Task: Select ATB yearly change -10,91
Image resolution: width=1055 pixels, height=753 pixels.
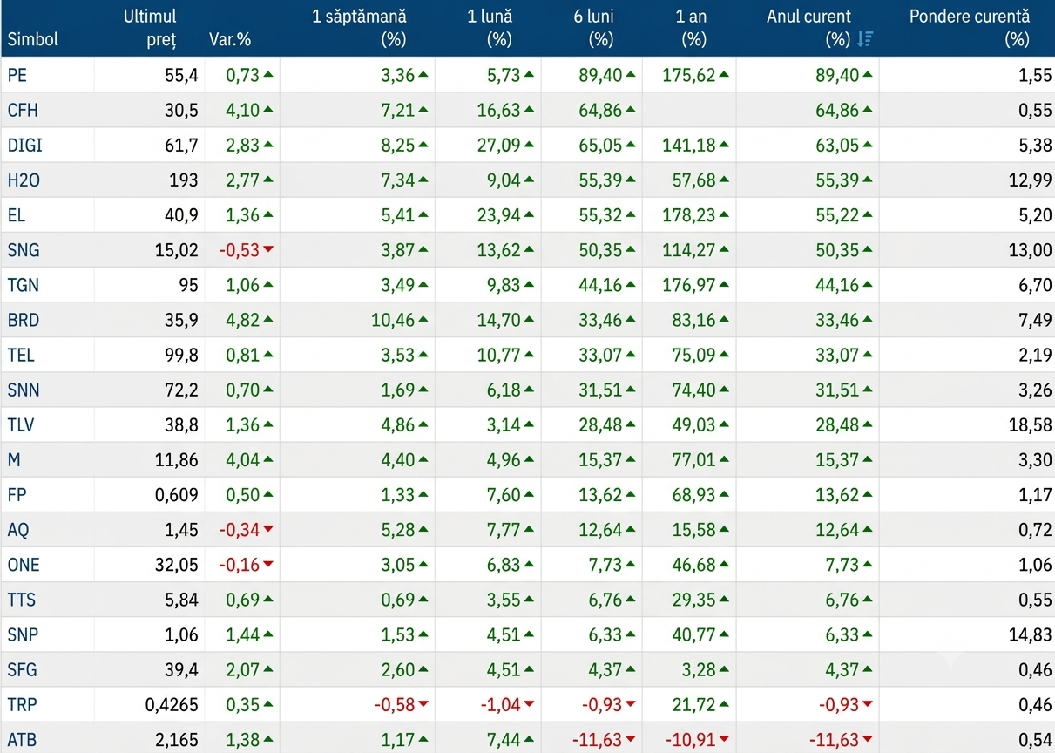Action: 690,740
